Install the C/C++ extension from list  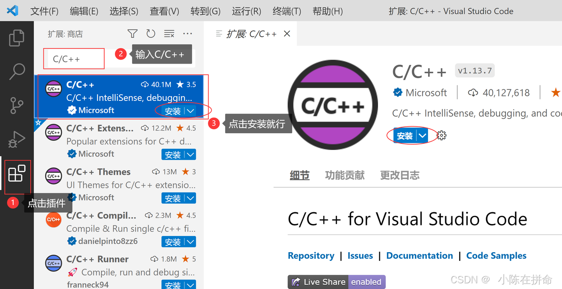point(173,111)
